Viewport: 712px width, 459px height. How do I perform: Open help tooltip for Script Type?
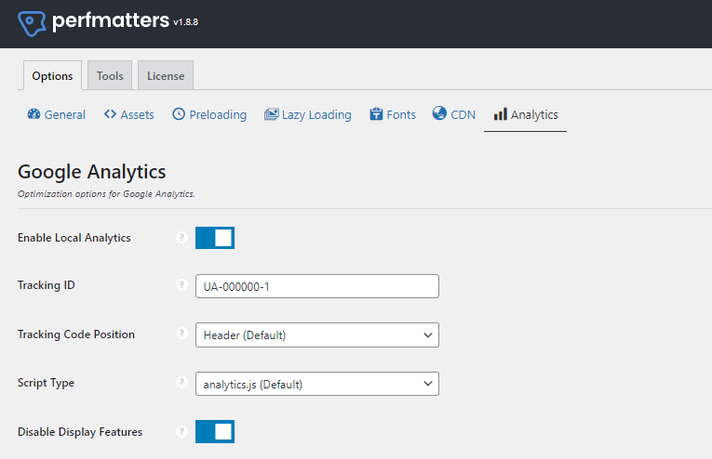pyautogui.click(x=181, y=383)
